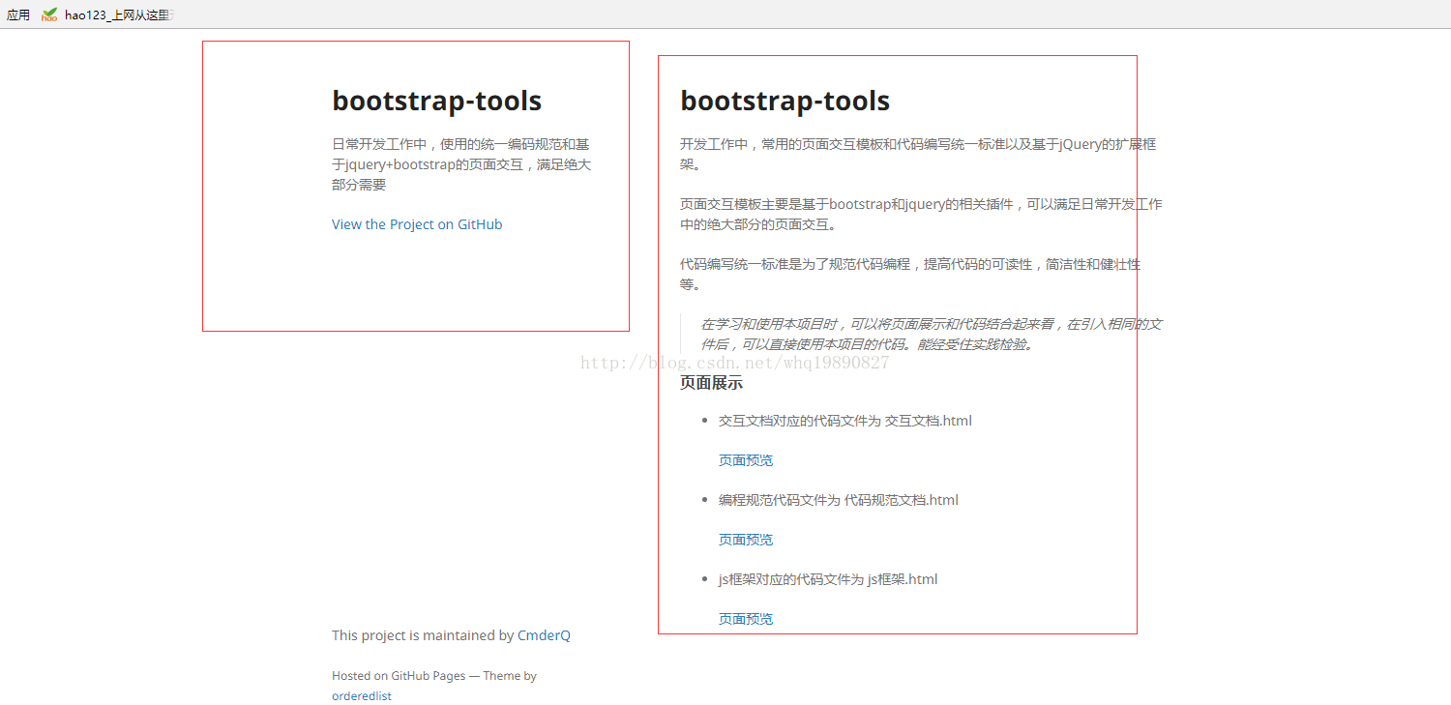Click sidebar description starting 日常开发工作中
Screen dimensions: 1451x705
pyautogui.click(x=461, y=163)
